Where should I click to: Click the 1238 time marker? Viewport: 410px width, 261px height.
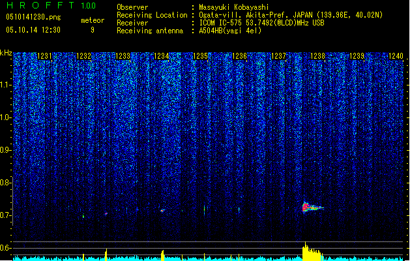317,56
